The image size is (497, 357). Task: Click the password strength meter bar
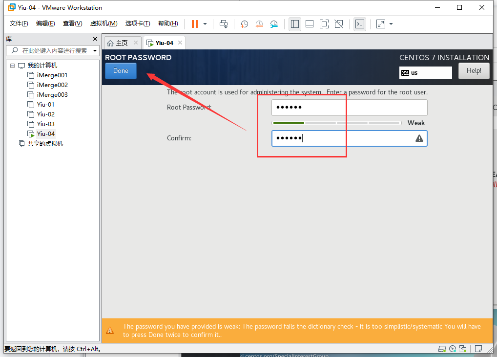336,123
